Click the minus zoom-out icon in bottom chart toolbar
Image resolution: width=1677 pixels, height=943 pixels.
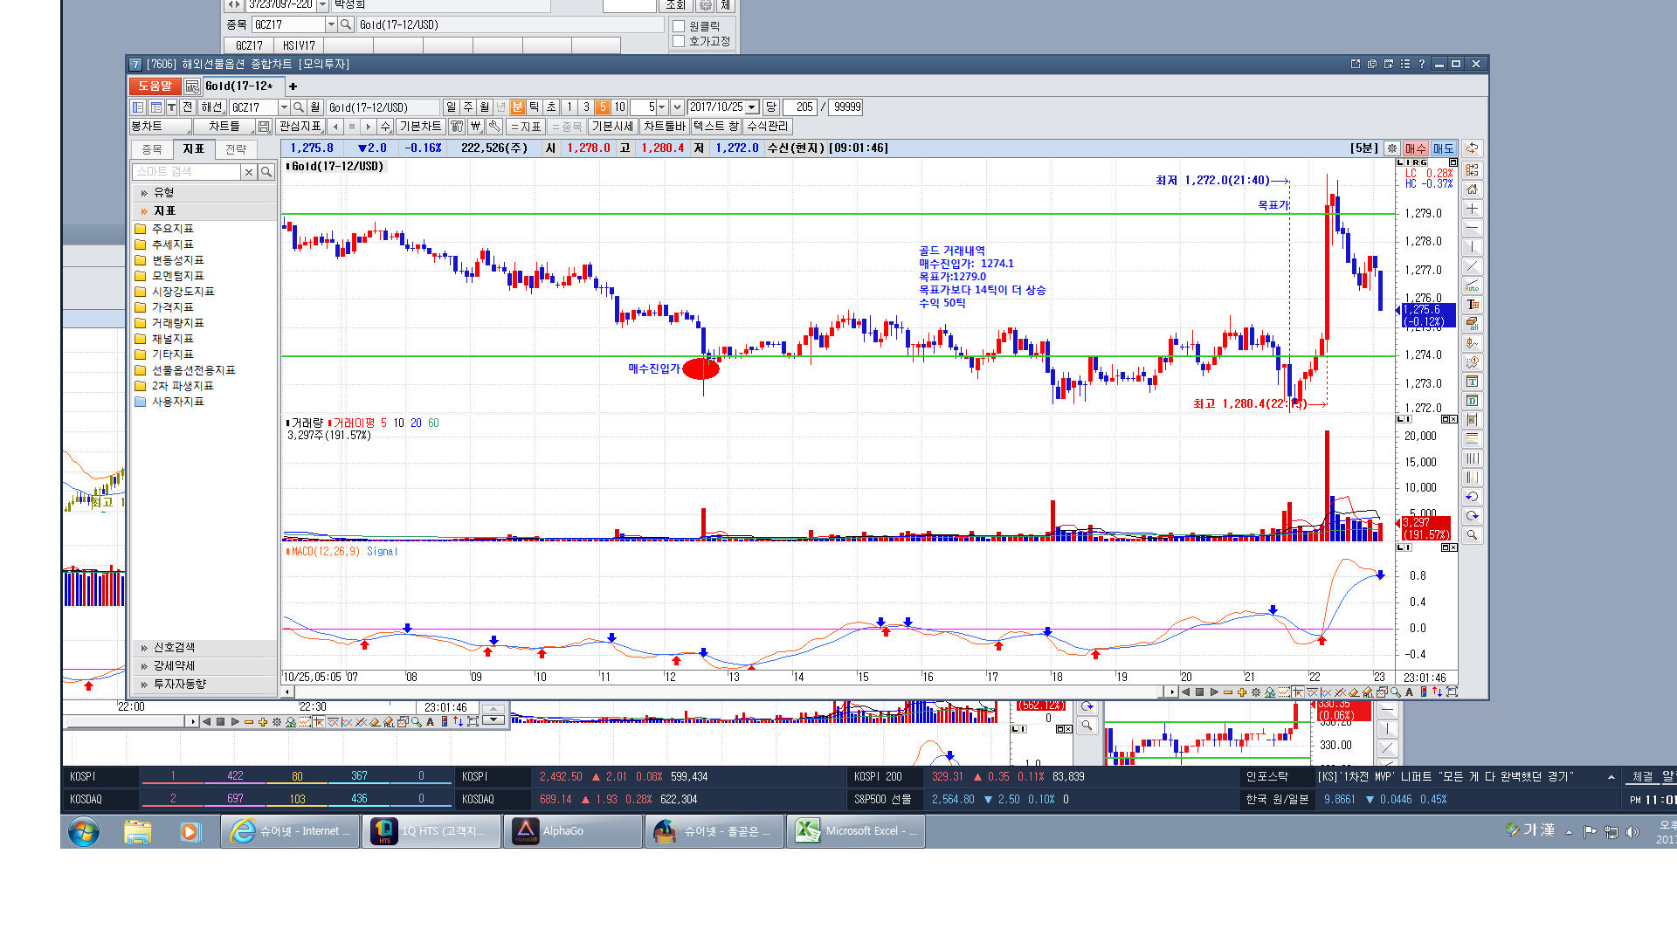click(x=1228, y=692)
